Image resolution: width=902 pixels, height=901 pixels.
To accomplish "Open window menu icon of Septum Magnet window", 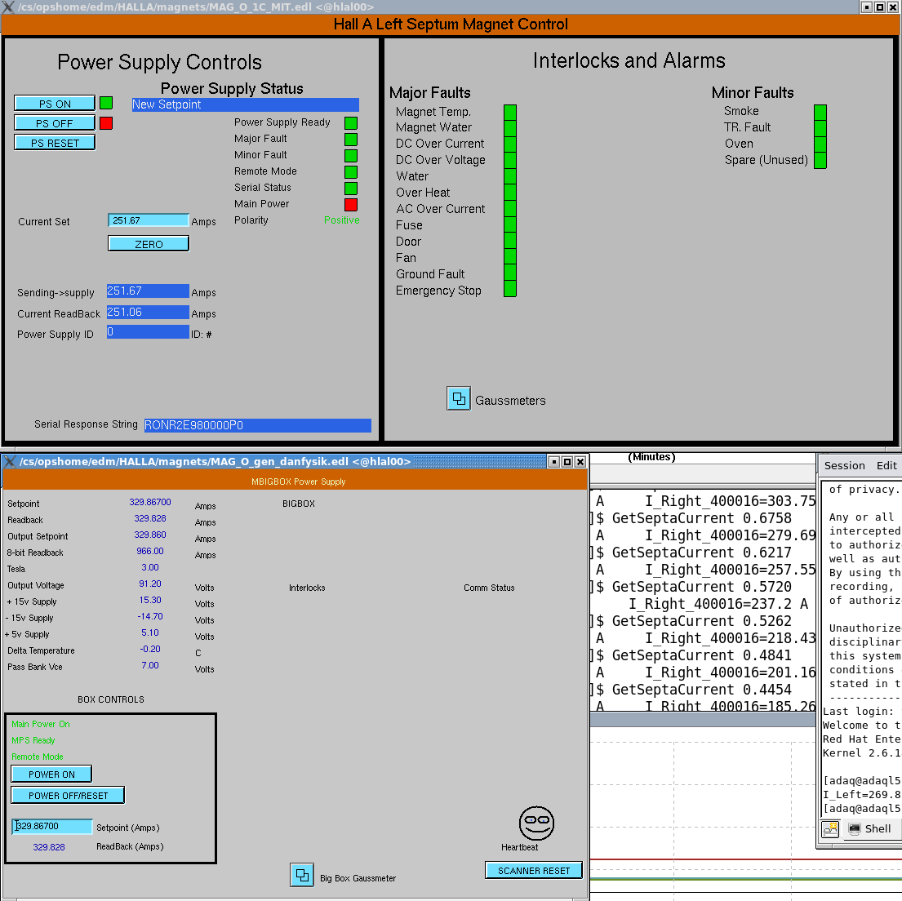I will tap(8, 7).
